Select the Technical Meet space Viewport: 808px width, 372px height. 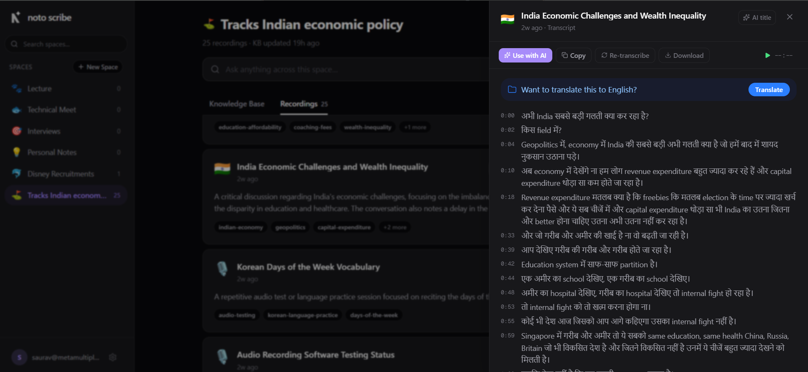click(66, 110)
